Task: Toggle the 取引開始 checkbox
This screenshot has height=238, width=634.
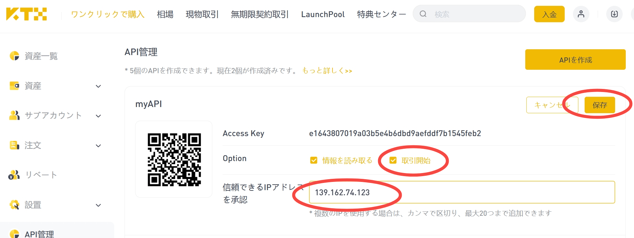Action: (393, 160)
